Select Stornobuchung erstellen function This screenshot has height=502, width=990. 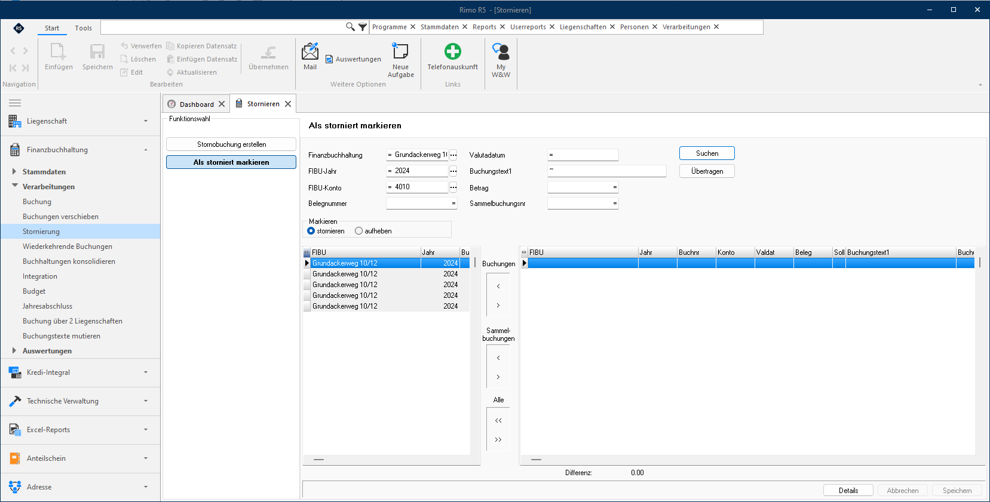click(x=231, y=144)
